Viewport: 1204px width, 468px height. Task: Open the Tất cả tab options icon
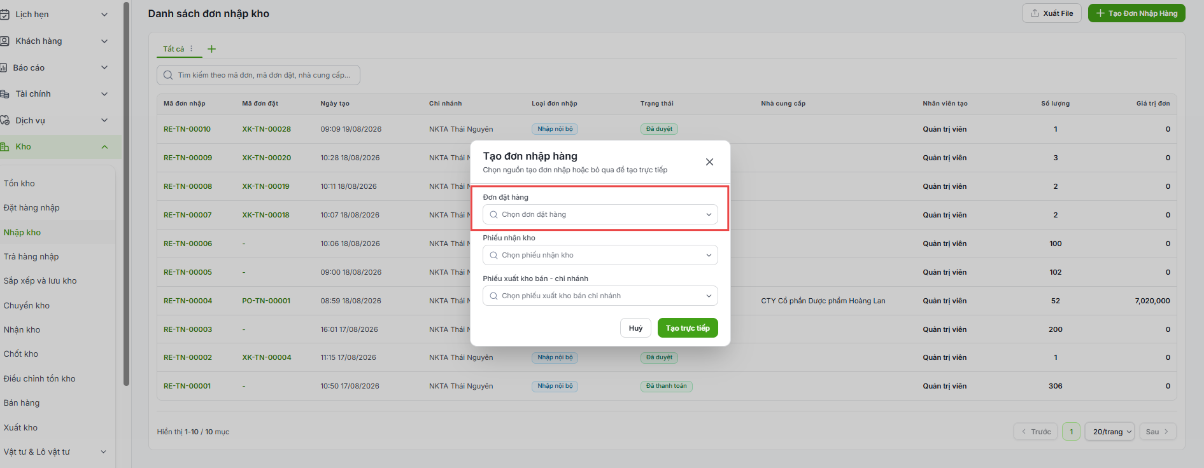[192, 49]
